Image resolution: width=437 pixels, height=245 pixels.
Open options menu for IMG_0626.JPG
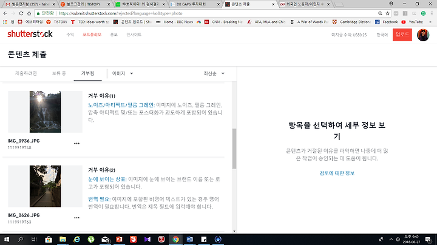click(x=76, y=218)
